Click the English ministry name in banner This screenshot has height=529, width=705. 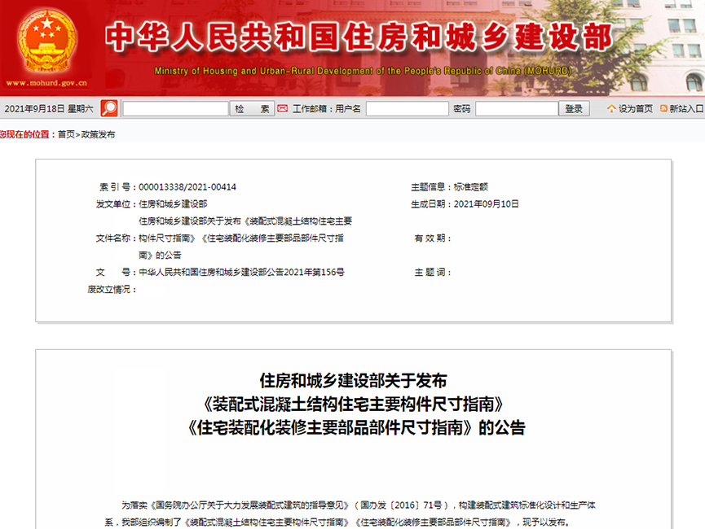[x=363, y=71]
